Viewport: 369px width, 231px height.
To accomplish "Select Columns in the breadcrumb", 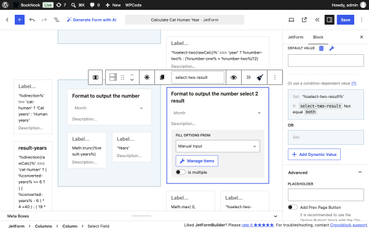I will coord(43,226).
